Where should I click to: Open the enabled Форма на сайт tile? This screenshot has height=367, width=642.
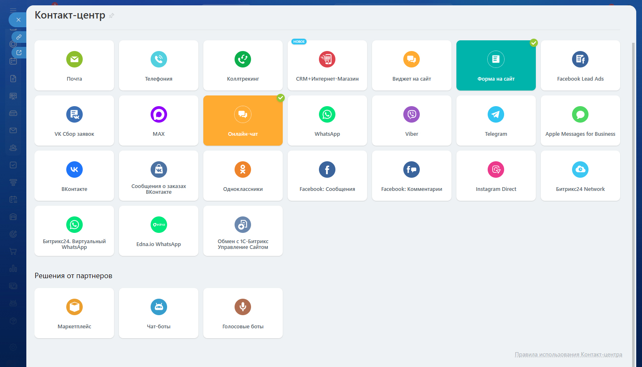(496, 65)
